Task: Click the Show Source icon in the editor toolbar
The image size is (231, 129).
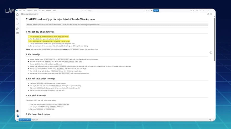Action: coord(208,14)
